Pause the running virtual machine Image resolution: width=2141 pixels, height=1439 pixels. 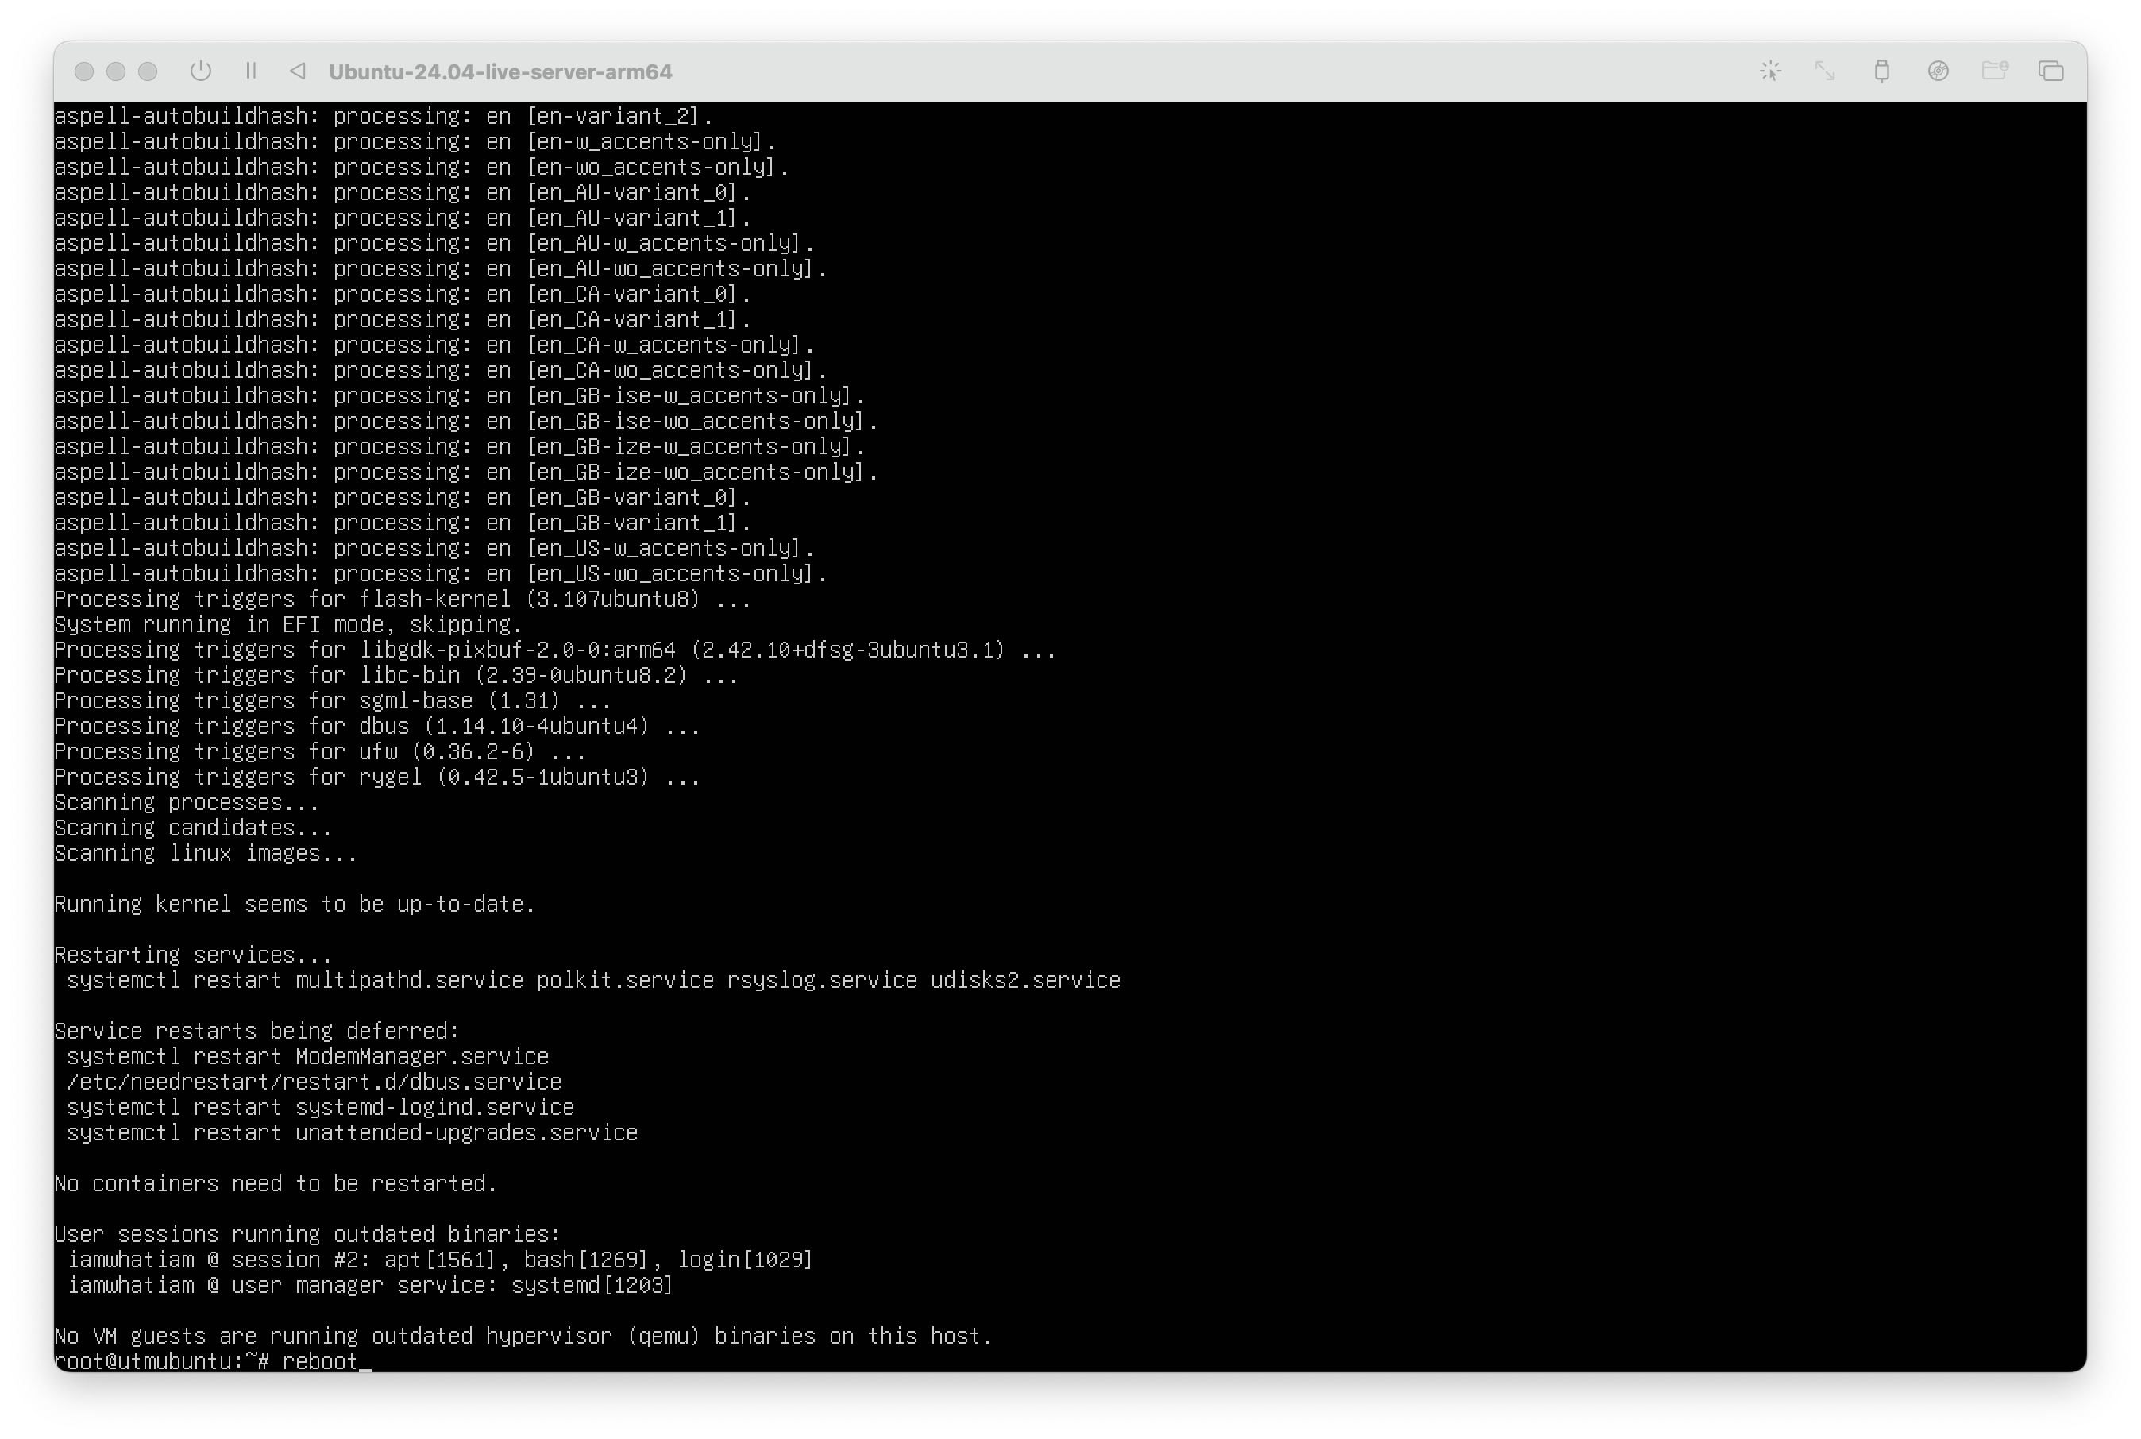[x=250, y=71]
